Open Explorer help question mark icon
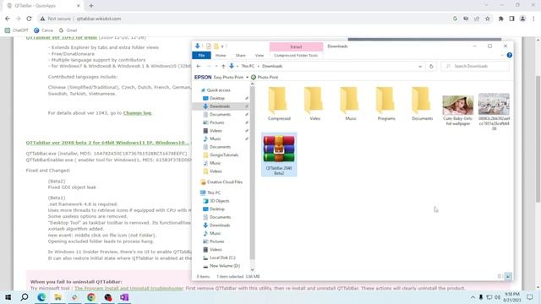 point(509,55)
